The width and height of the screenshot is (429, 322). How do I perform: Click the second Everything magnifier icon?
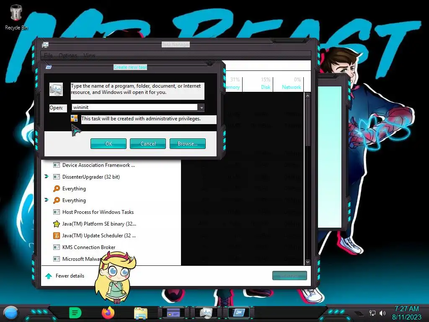(x=57, y=200)
